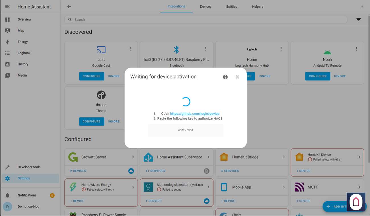Switch to the Helpers tab

tap(258, 7)
